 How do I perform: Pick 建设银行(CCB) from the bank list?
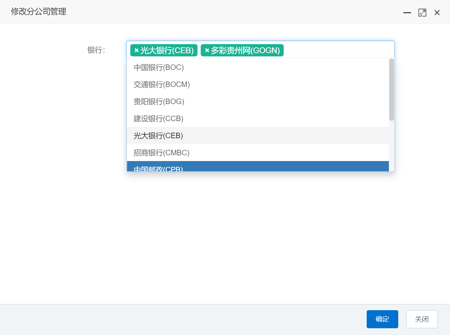coord(258,119)
